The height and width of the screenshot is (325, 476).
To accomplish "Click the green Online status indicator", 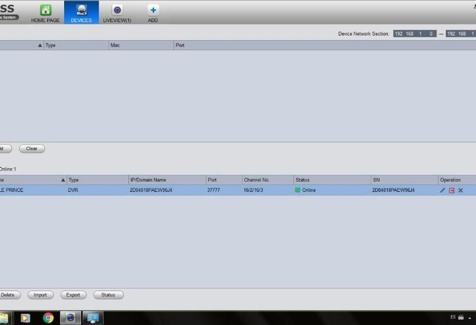I will (298, 190).
